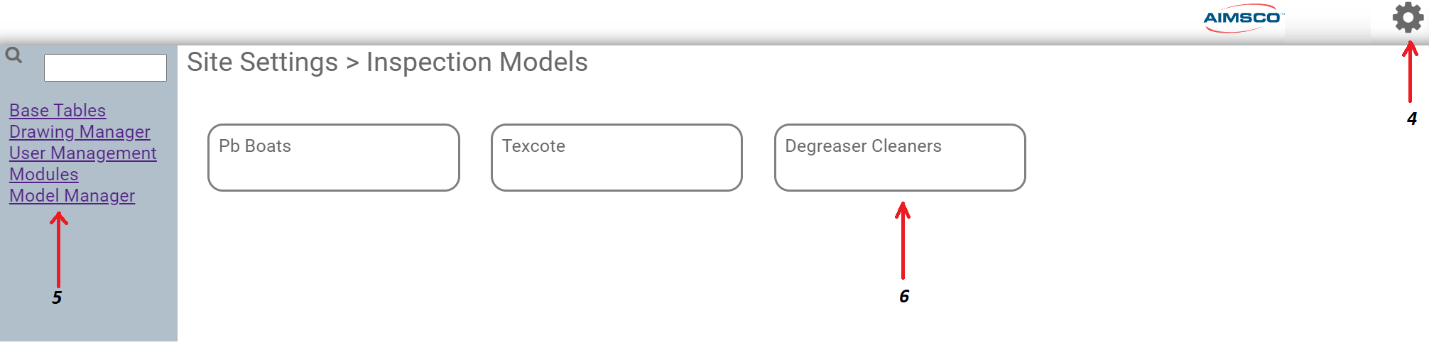The width and height of the screenshot is (1429, 345).
Task: Click the step number 4 label
Action: [1411, 119]
